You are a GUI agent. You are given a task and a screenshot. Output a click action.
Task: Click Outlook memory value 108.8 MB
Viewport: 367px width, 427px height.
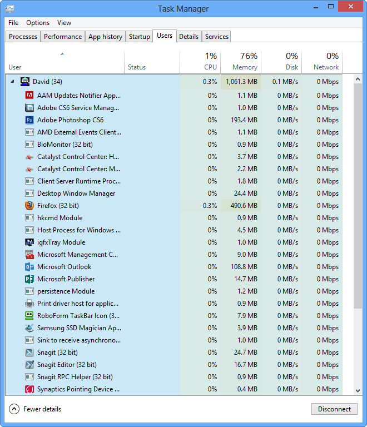coord(244,267)
